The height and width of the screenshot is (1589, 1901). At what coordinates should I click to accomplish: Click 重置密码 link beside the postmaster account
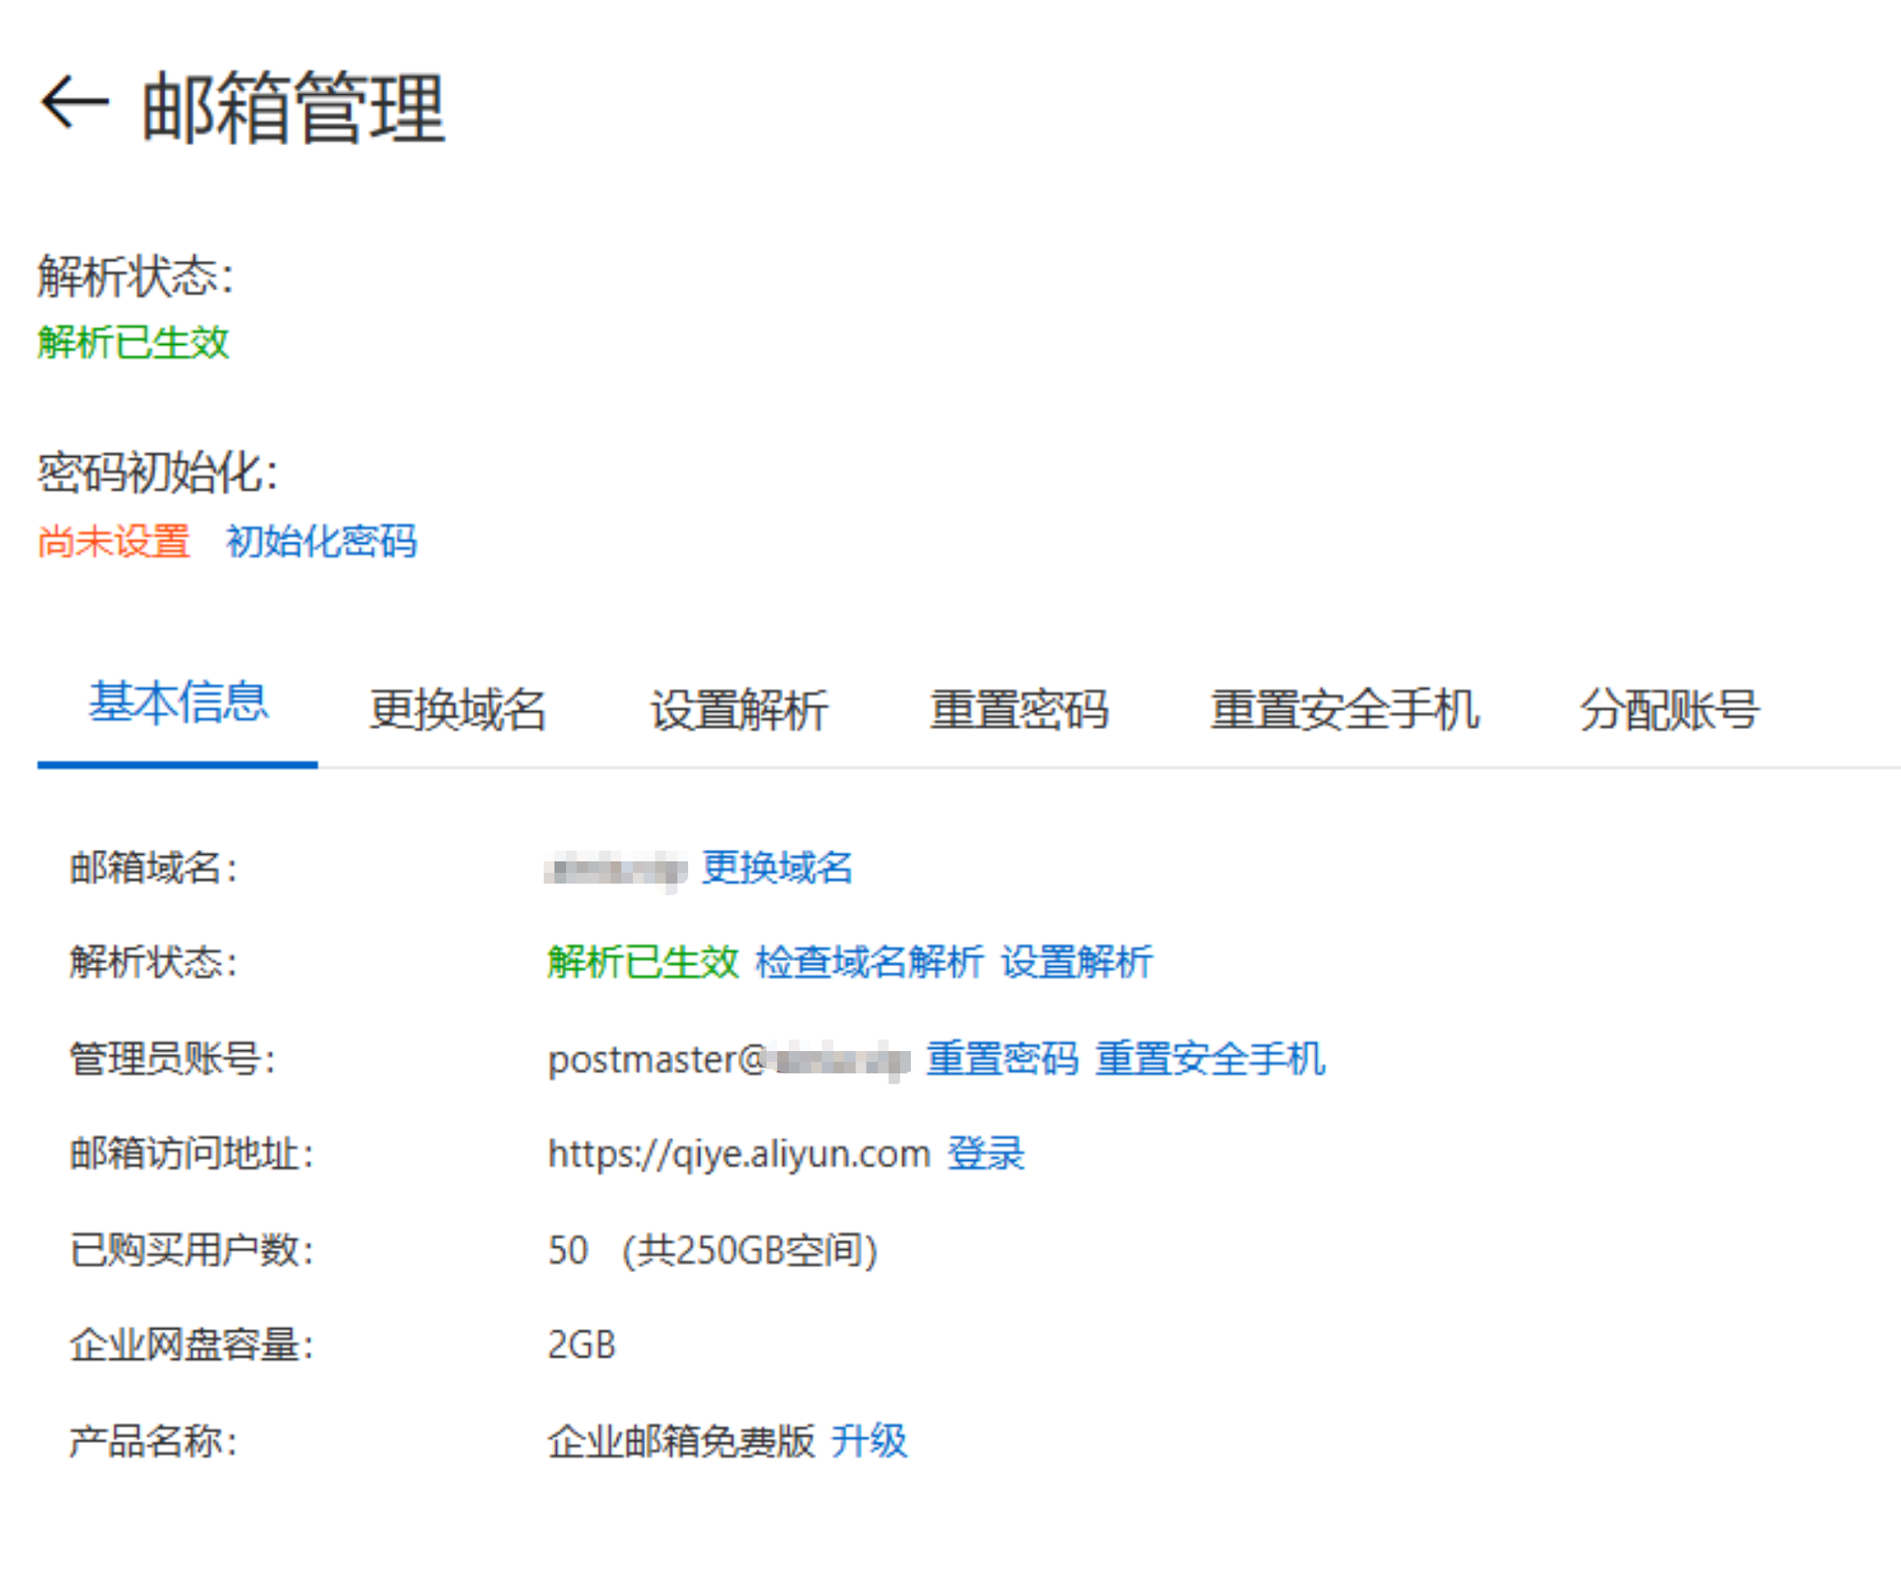pyautogui.click(x=1002, y=1059)
